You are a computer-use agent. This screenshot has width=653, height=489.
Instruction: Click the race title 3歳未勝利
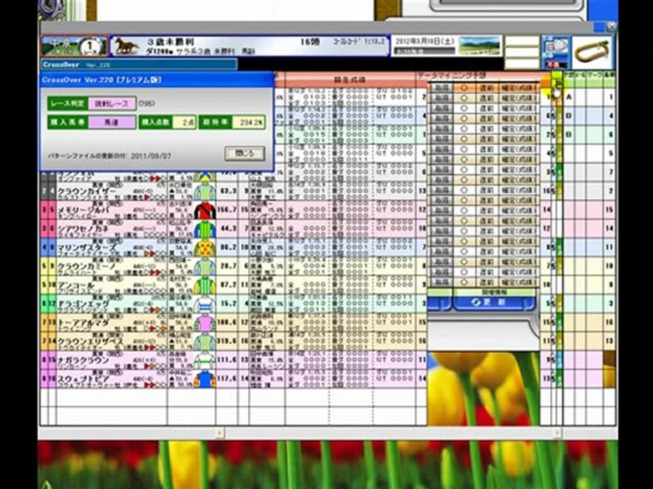(171, 42)
